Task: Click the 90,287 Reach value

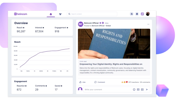Action: [21, 31]
